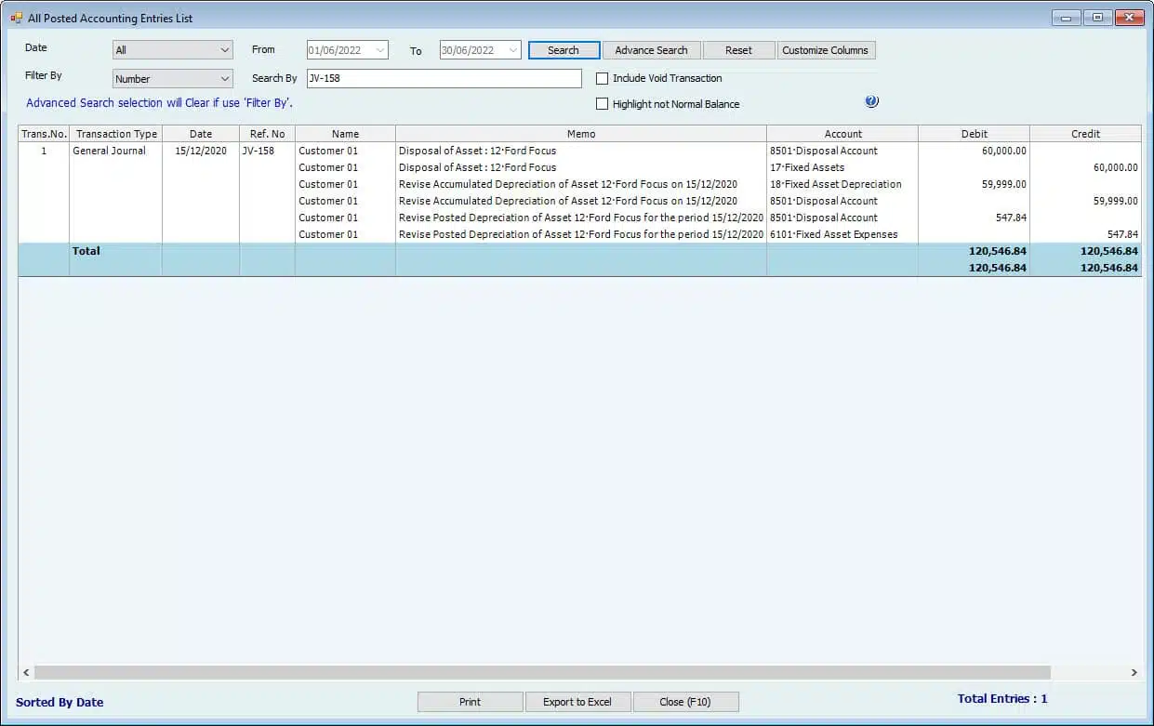Open the Date range dropdown
This screenshot has width=1154, height=726.
pos(172,50)
